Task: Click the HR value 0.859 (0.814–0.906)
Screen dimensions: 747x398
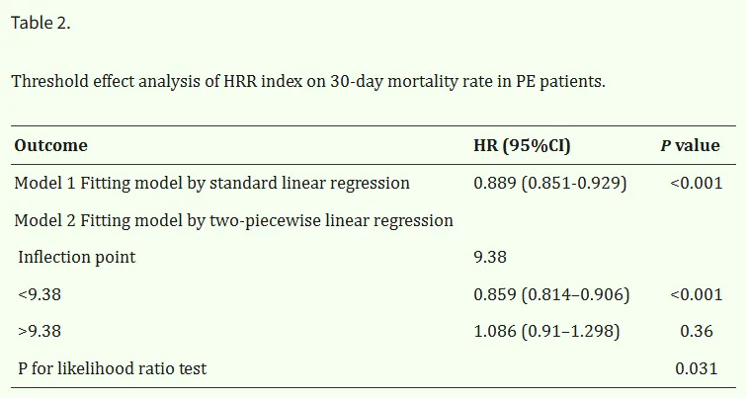Action: 551,294
